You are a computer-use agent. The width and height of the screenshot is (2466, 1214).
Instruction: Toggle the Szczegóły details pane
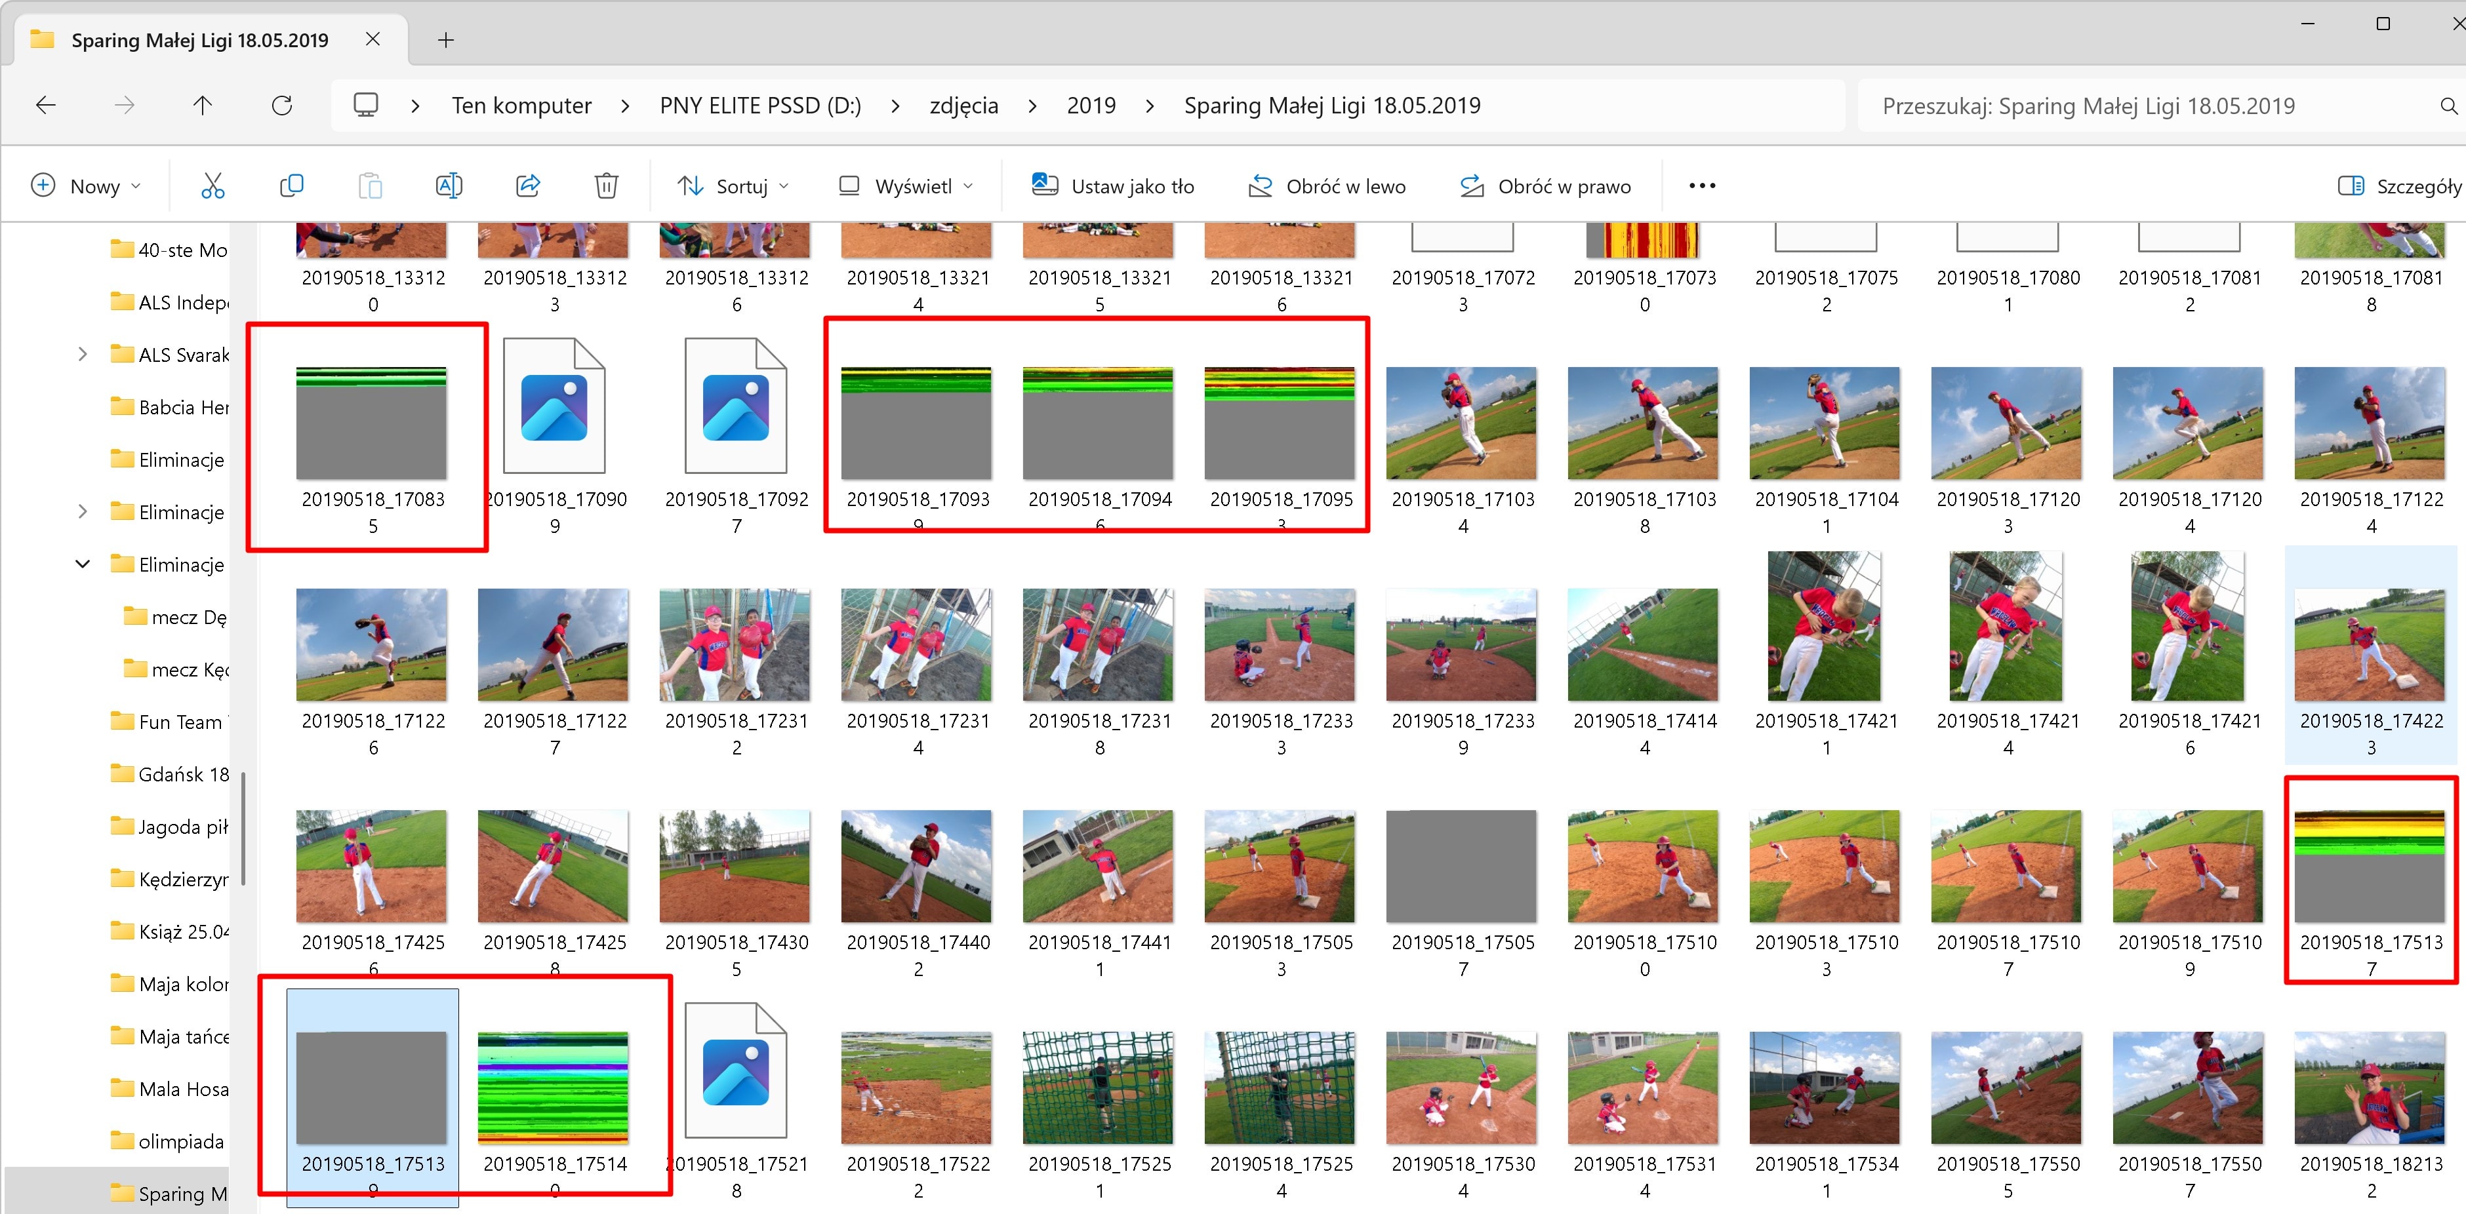[2399, 186]
